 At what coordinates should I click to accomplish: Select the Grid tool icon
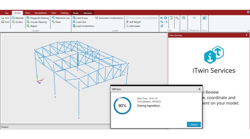(x=3, y=22)
